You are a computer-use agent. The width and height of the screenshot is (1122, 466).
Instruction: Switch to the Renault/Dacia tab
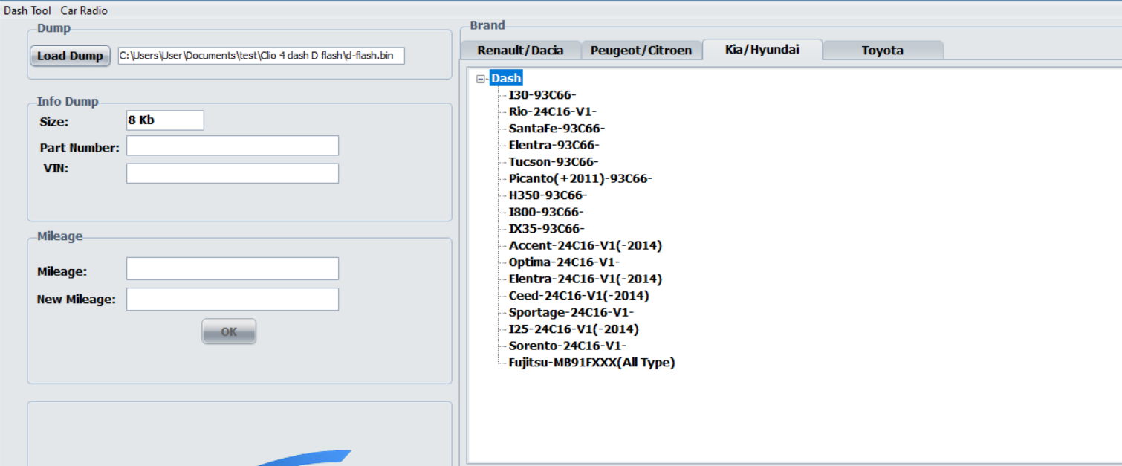520,51
